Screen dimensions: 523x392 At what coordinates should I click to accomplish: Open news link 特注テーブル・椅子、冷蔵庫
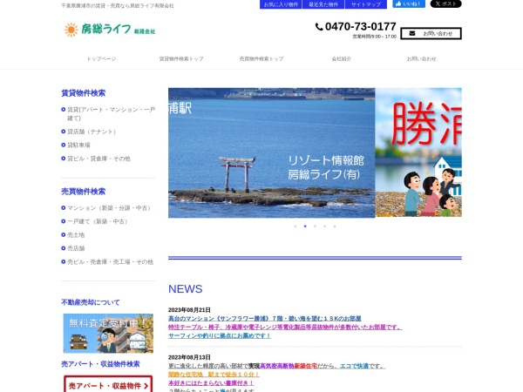(285, 327)
